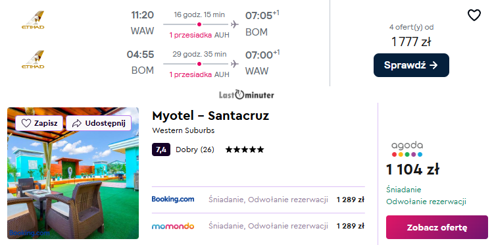This screenshot has width=494, height=245.
Task: Click the agoda logo above the price
Action: pyautogui.click(x=407, y=149)
